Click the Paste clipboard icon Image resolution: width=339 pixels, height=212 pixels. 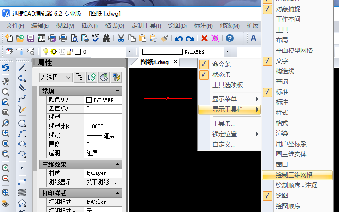(x=143, y=38)
